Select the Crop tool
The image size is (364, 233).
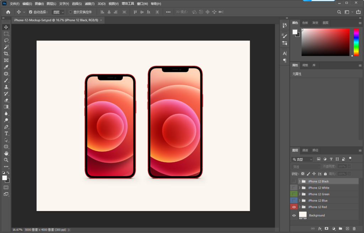point(6,54)
